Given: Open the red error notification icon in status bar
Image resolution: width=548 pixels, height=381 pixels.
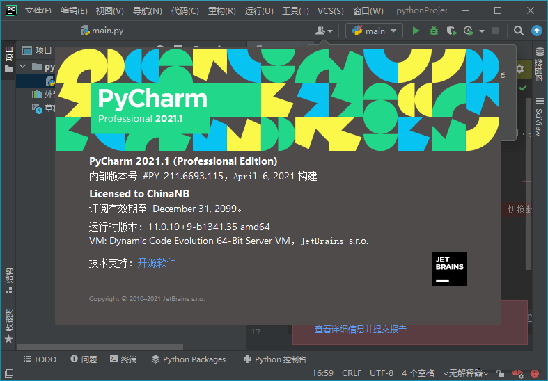Looking at the screenshot, I should pos(535,373).
